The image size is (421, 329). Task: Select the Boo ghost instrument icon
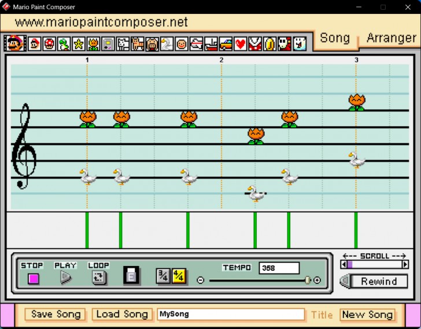(x=300, y=44)
